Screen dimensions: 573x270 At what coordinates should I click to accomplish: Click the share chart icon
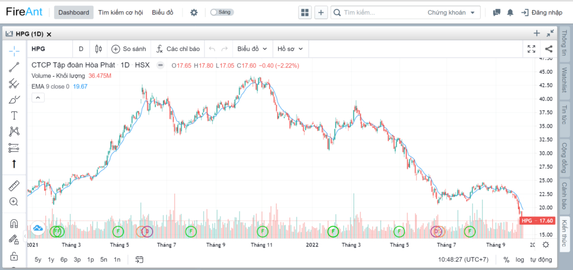tap(548, 49)
